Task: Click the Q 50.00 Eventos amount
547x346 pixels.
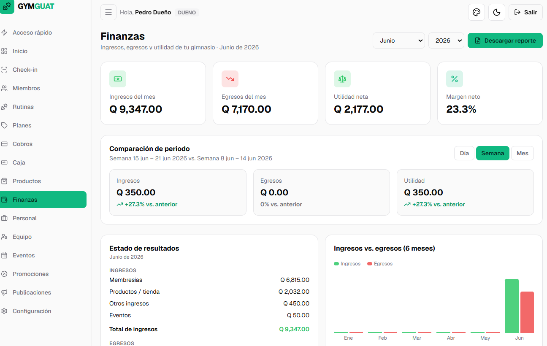Action: tap(298, 315)
